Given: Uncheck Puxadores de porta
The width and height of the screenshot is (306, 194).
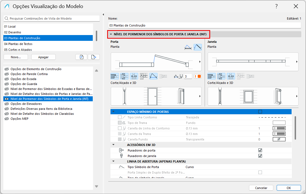Looking at the screenshot, I should point(260,150).
